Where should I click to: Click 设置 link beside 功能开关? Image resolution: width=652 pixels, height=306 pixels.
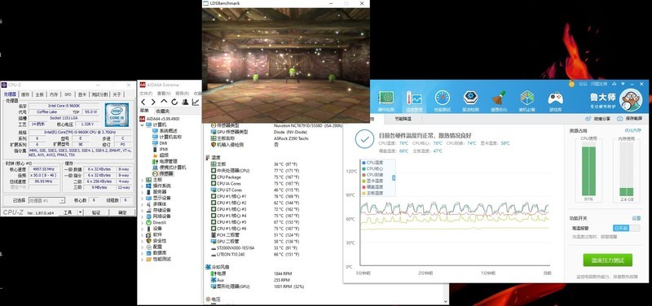[x=637, y=218]
